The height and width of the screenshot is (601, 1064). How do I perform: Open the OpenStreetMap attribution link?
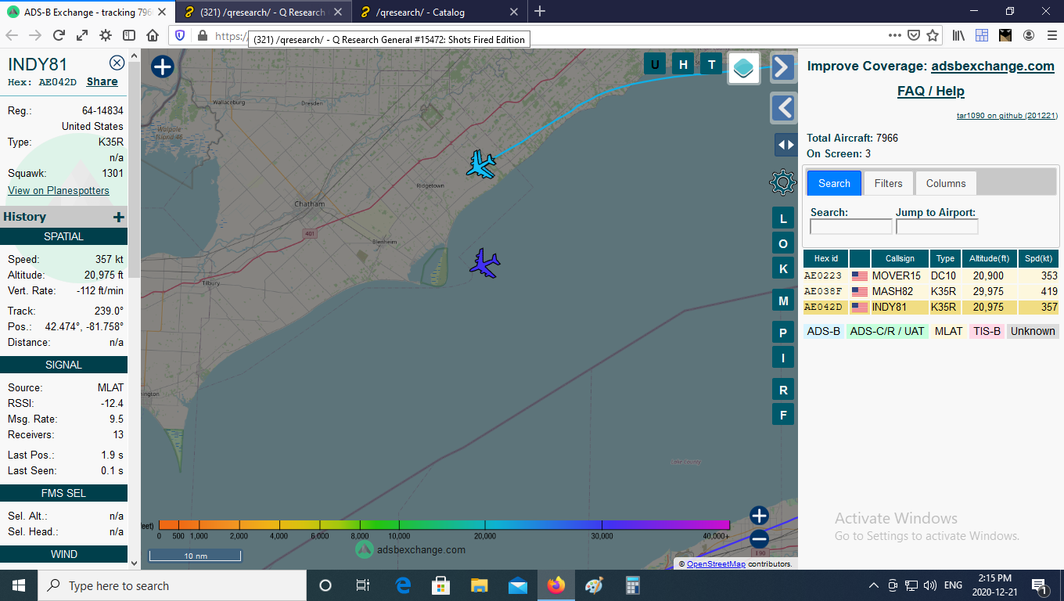(716, 563)
